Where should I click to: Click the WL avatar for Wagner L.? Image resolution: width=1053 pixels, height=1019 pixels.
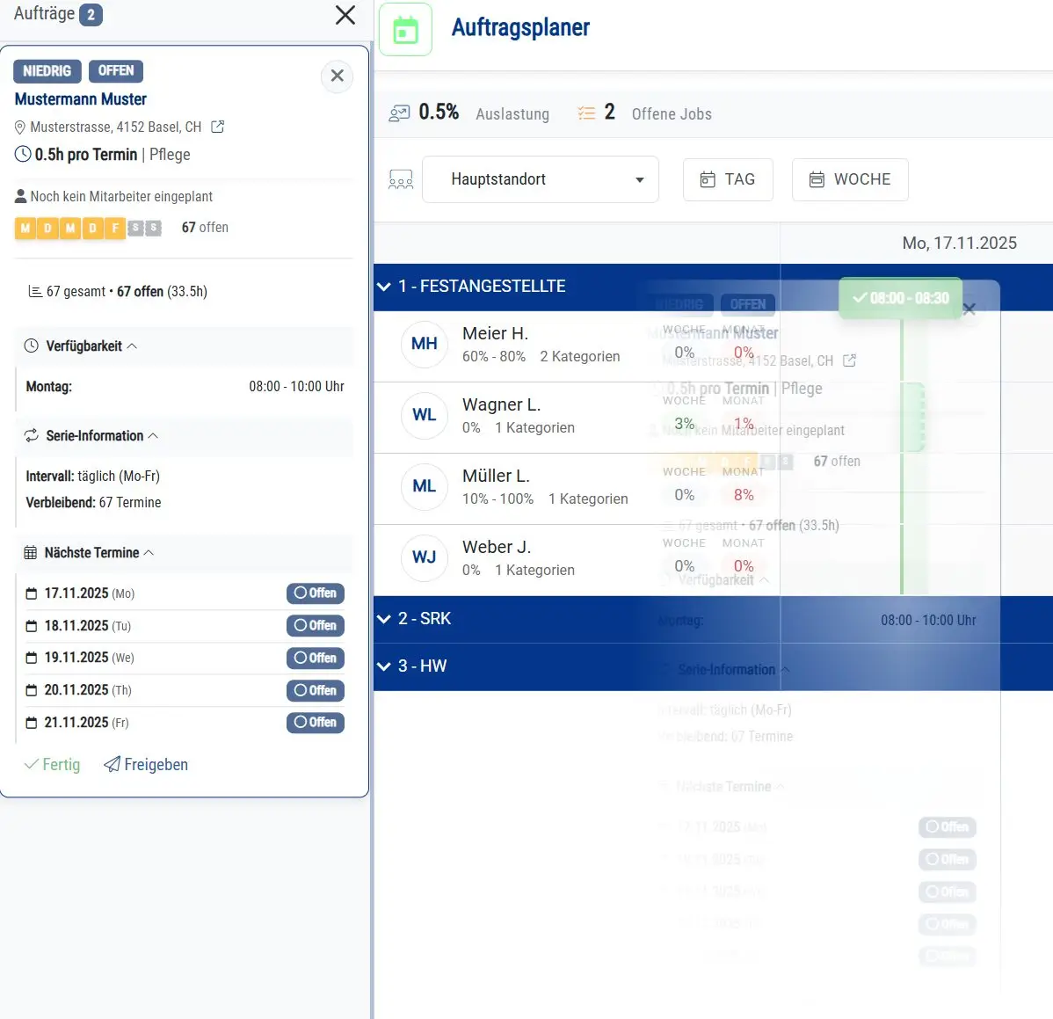tap(424, 415)
